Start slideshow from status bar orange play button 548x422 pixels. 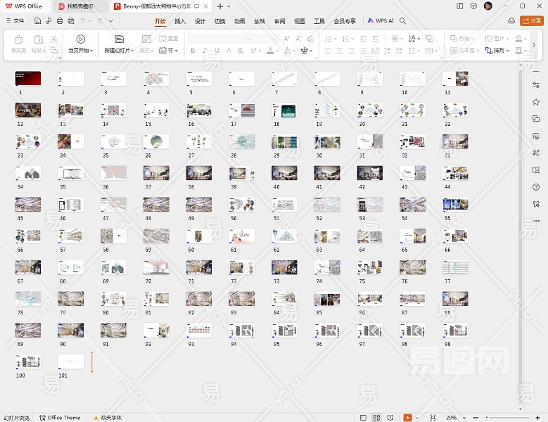[x=407, y=418]
